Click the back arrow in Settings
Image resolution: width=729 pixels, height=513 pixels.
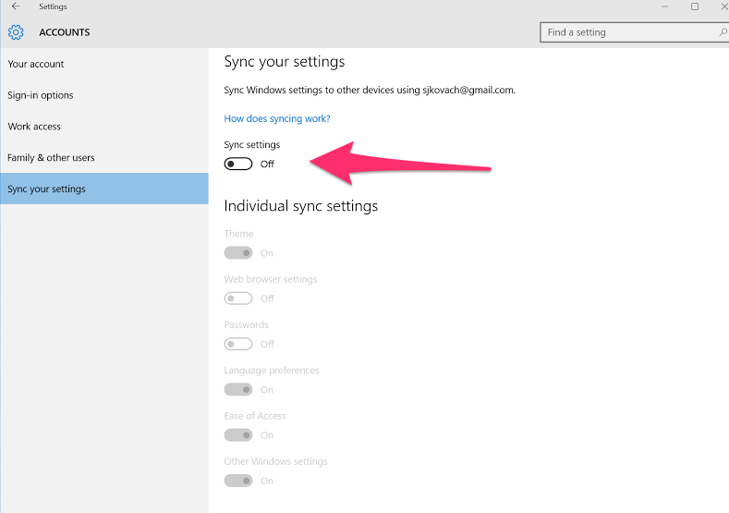click(16, 6)
